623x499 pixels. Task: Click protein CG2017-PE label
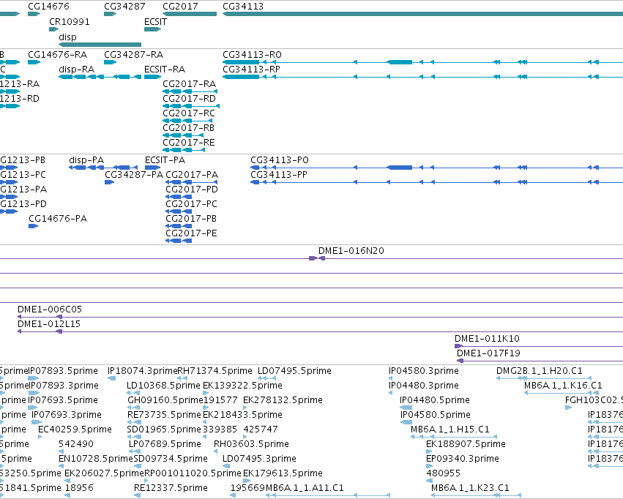click(191, 233)
